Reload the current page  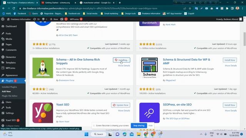point(14,8)
